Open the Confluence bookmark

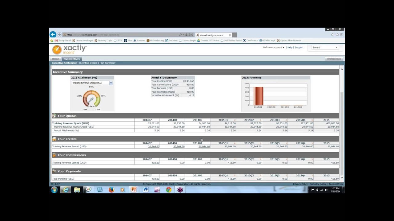(x=251, y=41)
